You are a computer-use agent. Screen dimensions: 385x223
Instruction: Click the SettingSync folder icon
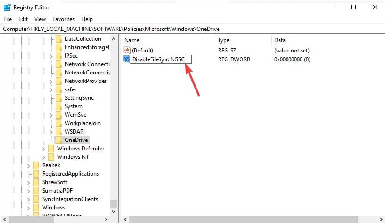coord(59,98)
